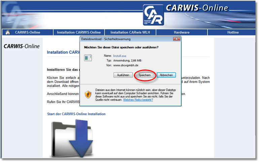
Task: Open the 'Welches Risiko besteht?' link
Action: (x=138, y=100)
